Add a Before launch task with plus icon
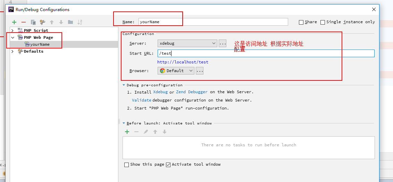Image resolution: width=393 pixels, height=182 pixels. (x=127, y=132)
